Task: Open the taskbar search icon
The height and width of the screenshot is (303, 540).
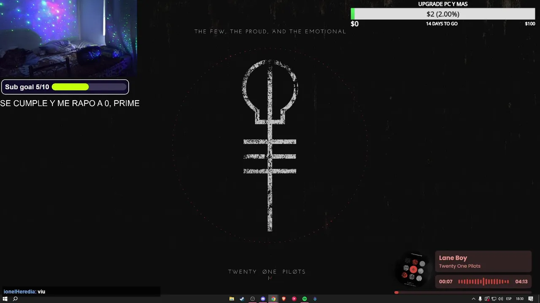Action: 15,299
